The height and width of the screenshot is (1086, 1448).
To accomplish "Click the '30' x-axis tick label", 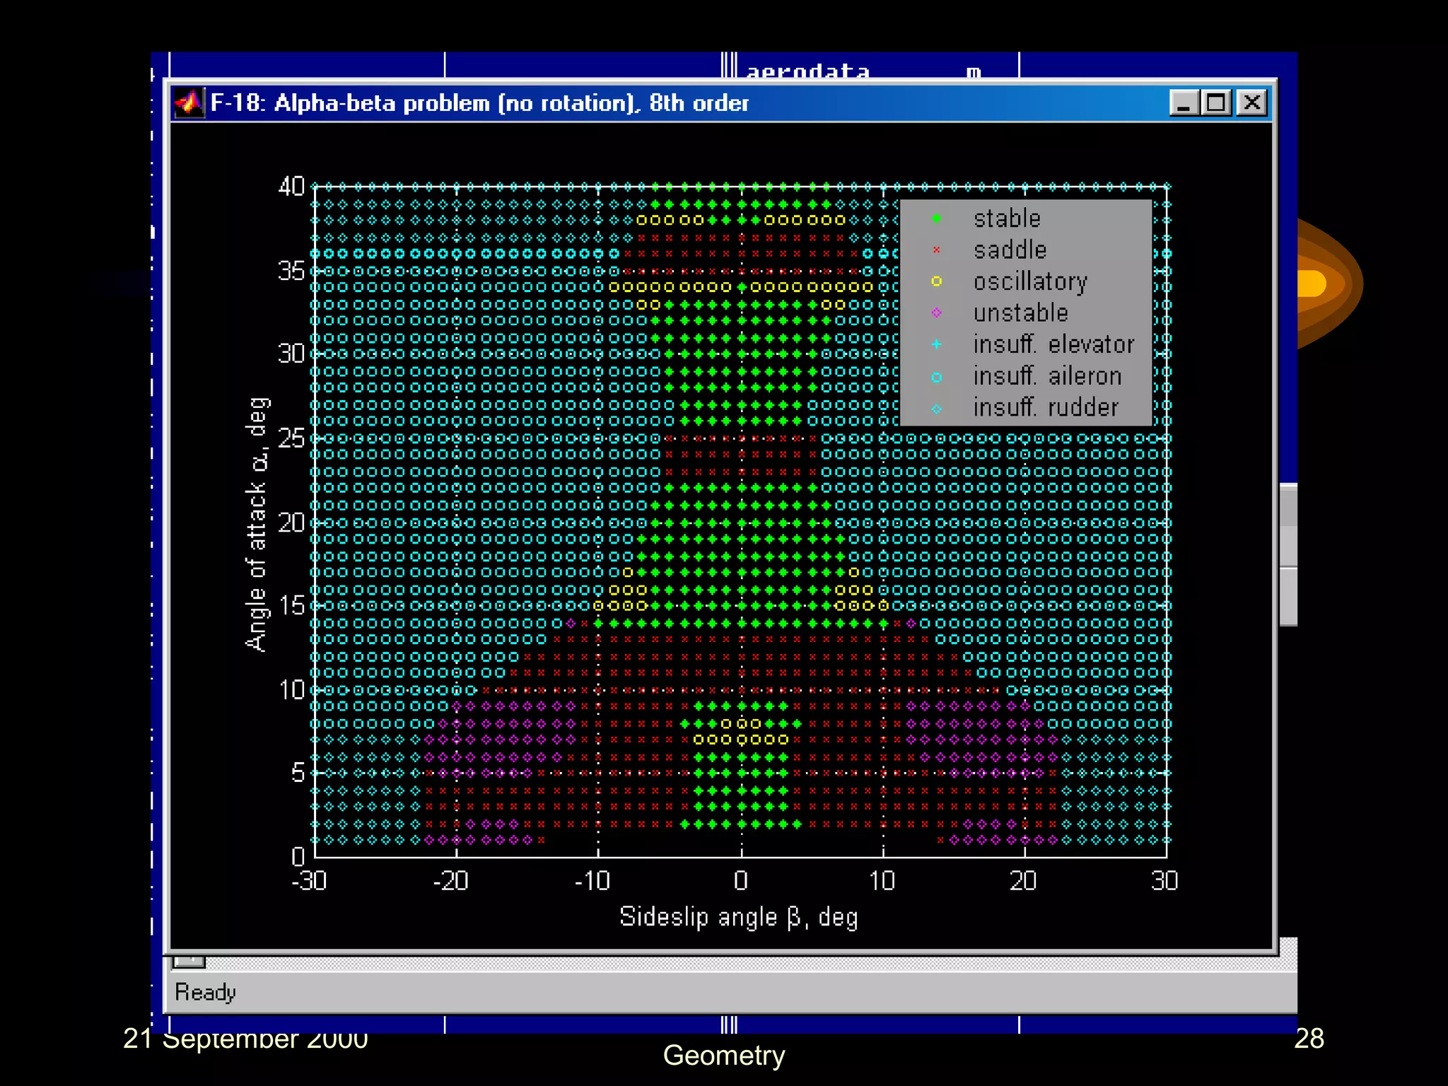I will point(1164,881).
